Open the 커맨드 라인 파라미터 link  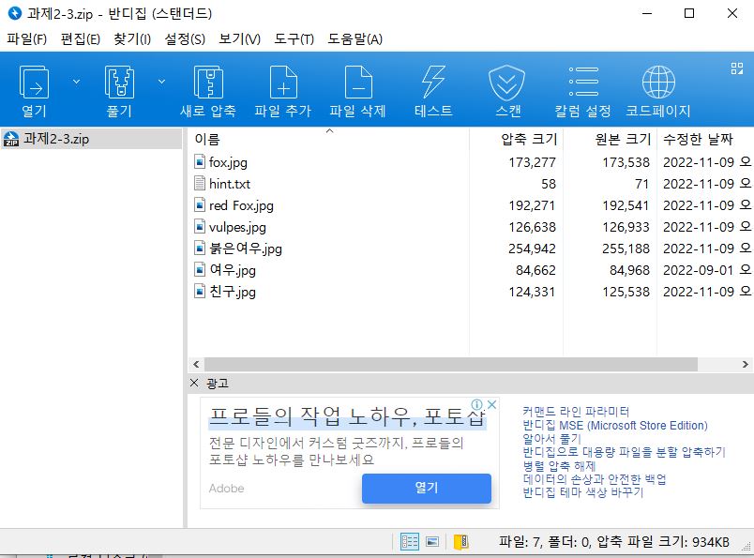click(x=576, y=412)
